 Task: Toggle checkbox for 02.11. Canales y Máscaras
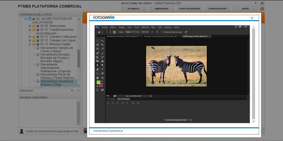[x=38, y=37]
